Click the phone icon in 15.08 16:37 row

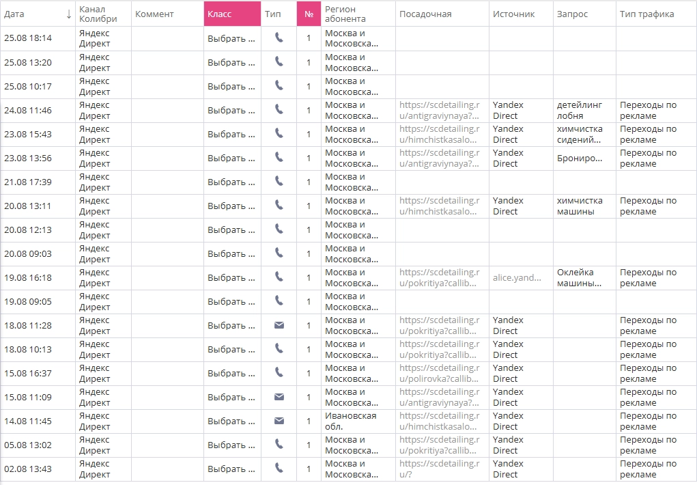point(279,373)
